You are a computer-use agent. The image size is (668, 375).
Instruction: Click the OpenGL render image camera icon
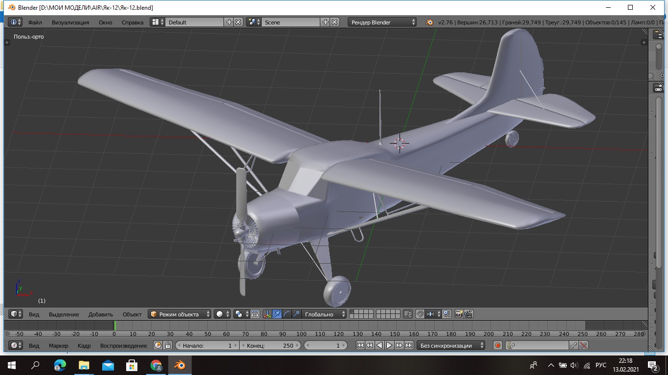(459, 314)
